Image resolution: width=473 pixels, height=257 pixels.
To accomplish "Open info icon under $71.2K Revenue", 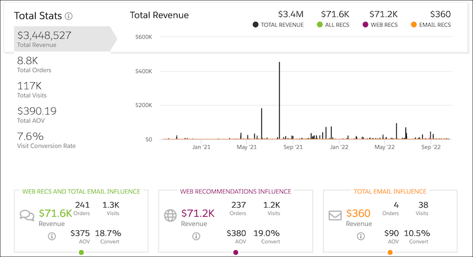I will pyautogui.click(x=196, y=236).
